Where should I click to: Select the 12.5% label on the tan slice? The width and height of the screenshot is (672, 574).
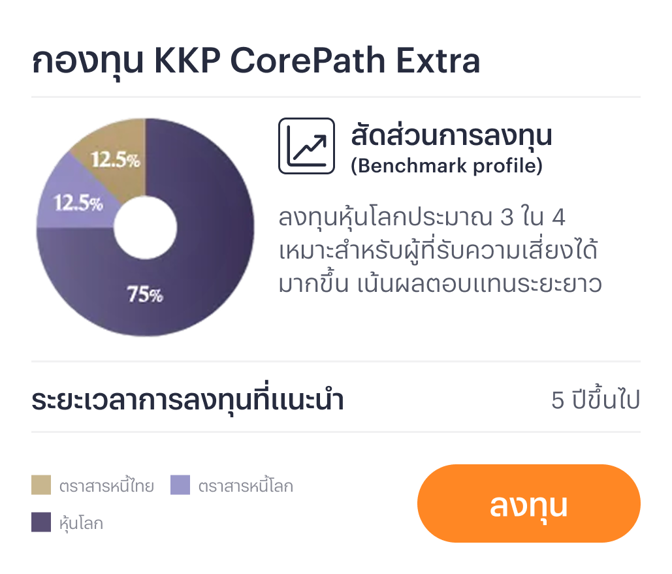point(115,160)
